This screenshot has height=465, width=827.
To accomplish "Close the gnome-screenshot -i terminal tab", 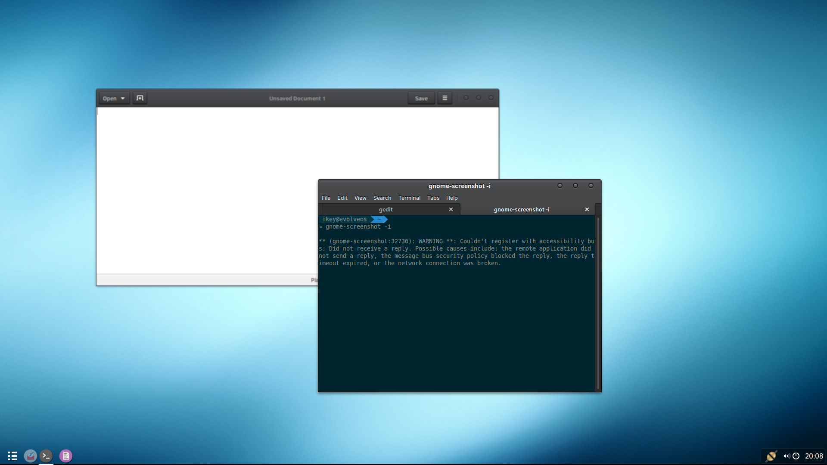I will click(x=587, y=209).
